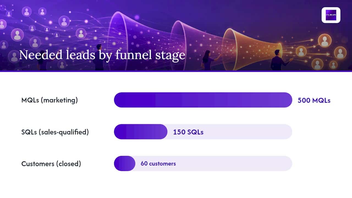Click the filled portion of Customers bar
The width and height of the screenshot is (352, 198).
point(125,163)
